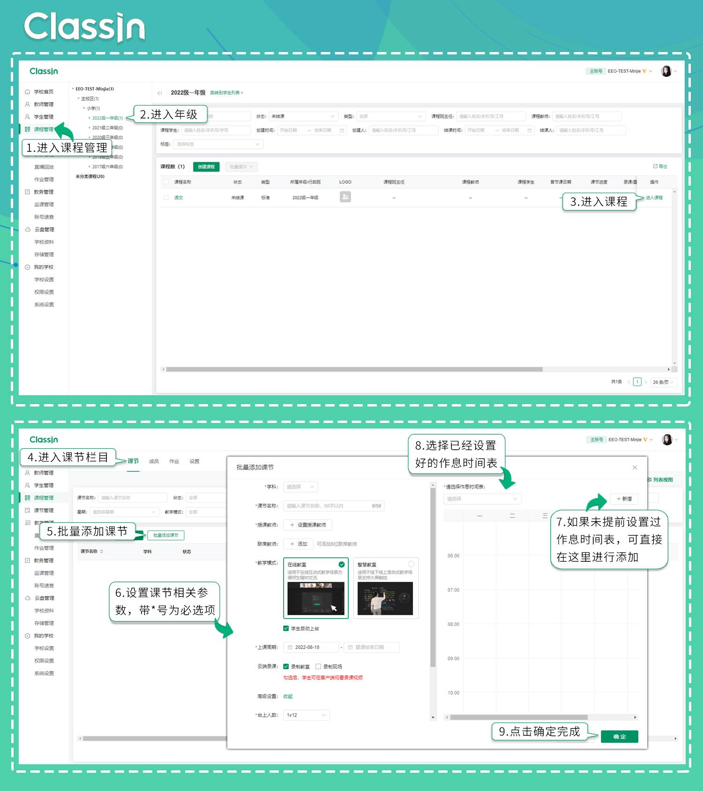Check 录制现场 checkbox
The width and height of the screenshot is (703, 791).
[x=318, y=666]
